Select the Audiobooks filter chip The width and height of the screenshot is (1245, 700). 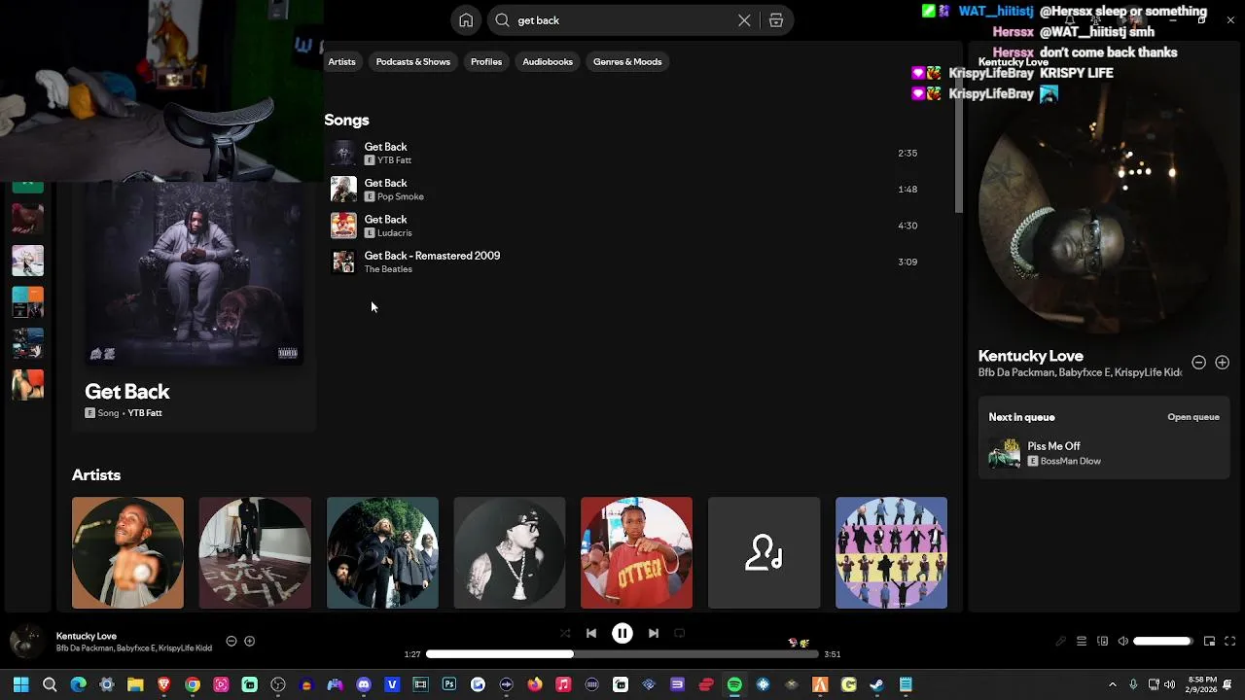click(548, 61)
